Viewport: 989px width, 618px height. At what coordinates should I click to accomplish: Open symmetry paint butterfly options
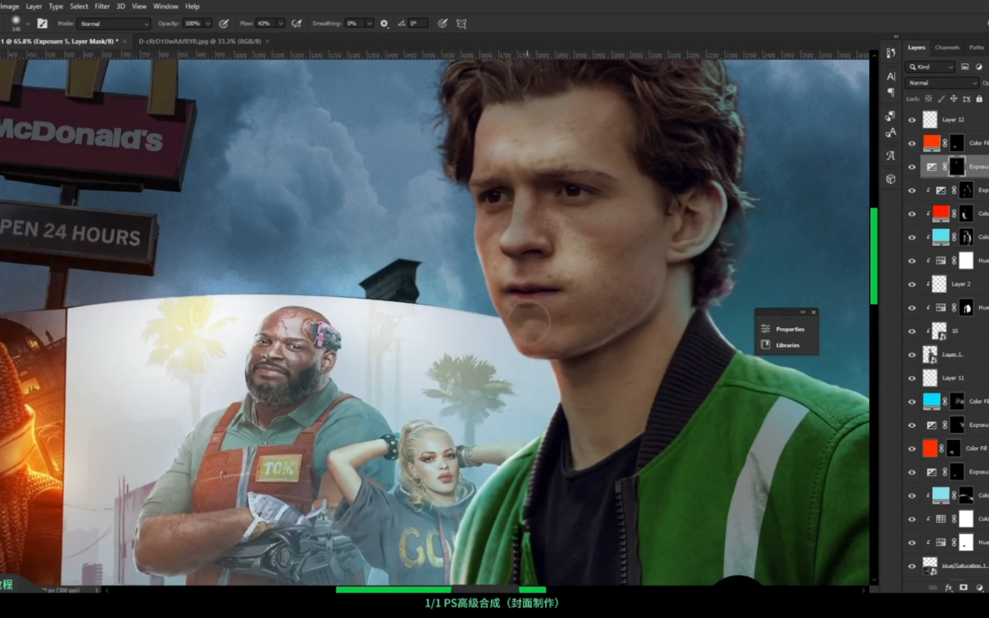[x=462, y=23]
